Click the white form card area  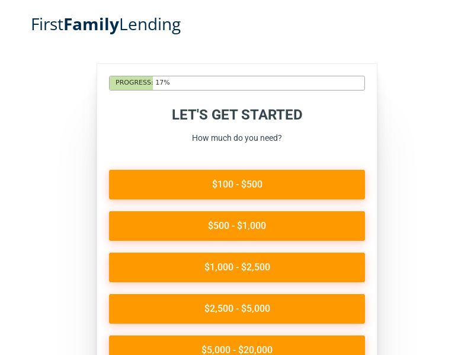237,154
